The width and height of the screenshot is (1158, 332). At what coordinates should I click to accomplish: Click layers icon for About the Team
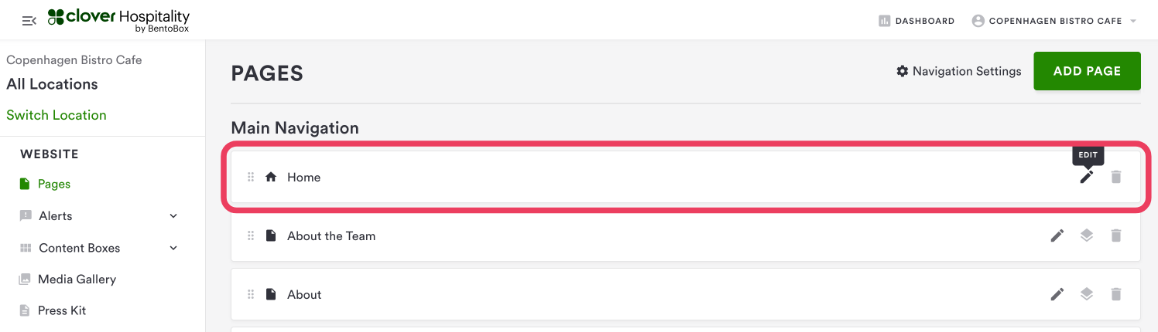click(x=1087, y=235)
